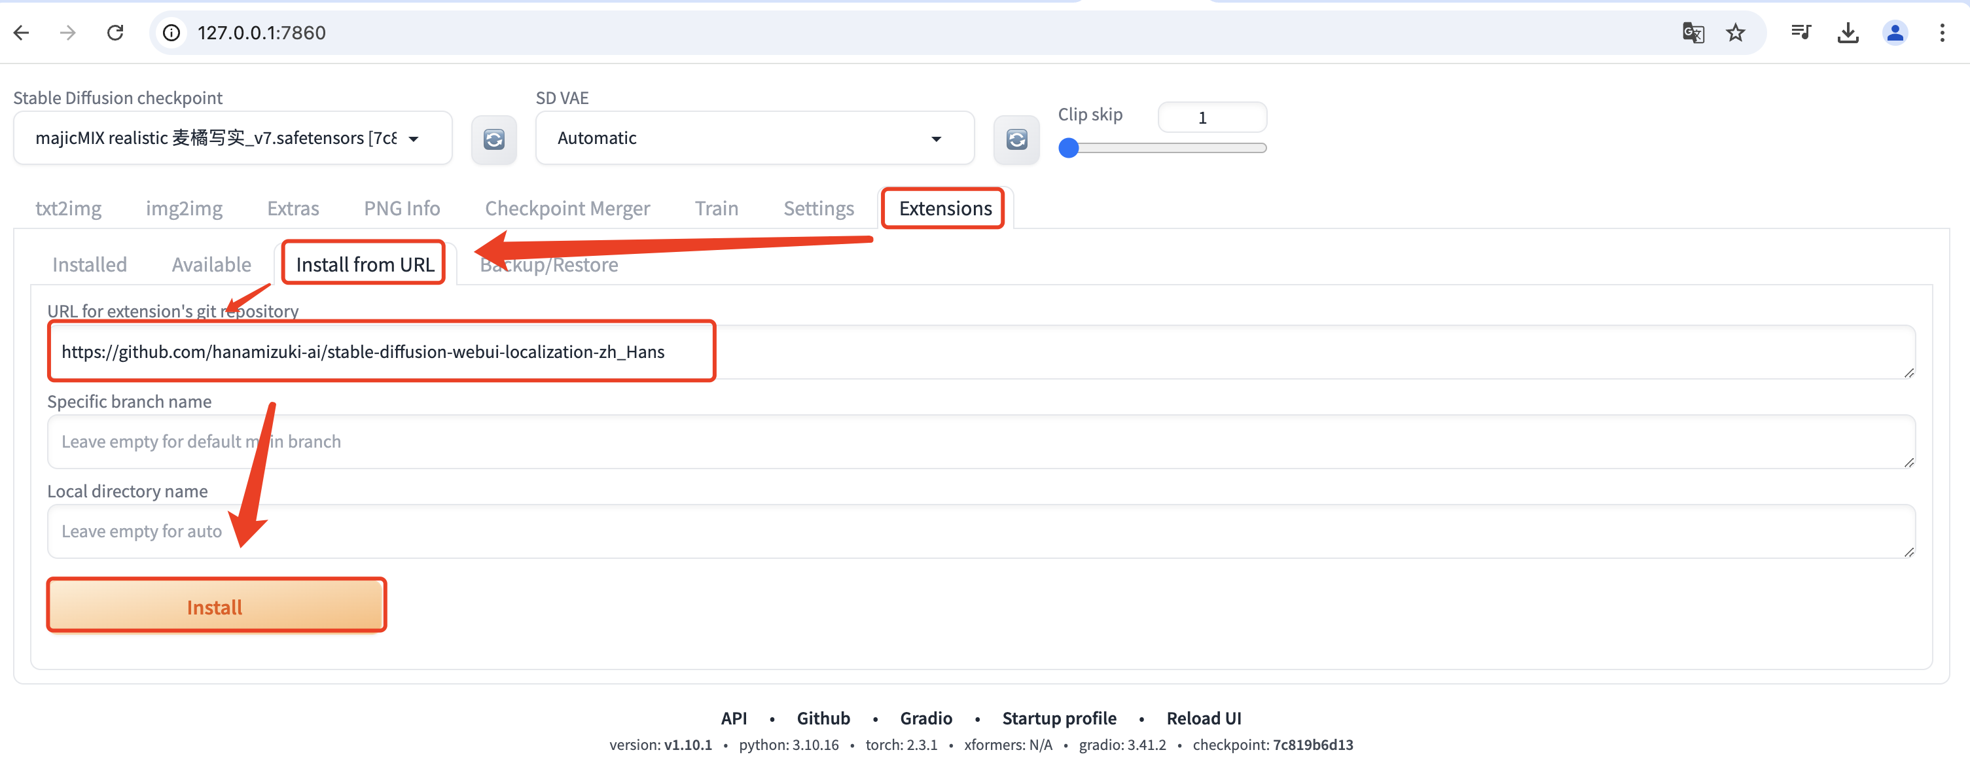The width and height of the screenshot is (1970, 784).
Task: Click the orange Install button
Action: 216,607
